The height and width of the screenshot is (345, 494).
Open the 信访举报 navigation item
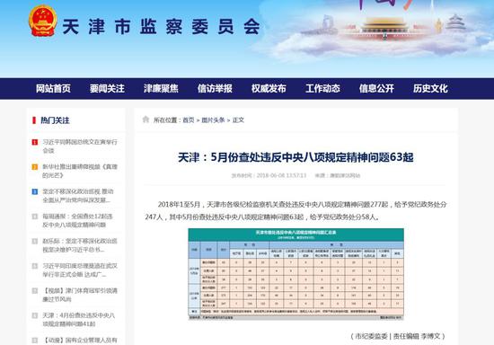pos(215,89)
